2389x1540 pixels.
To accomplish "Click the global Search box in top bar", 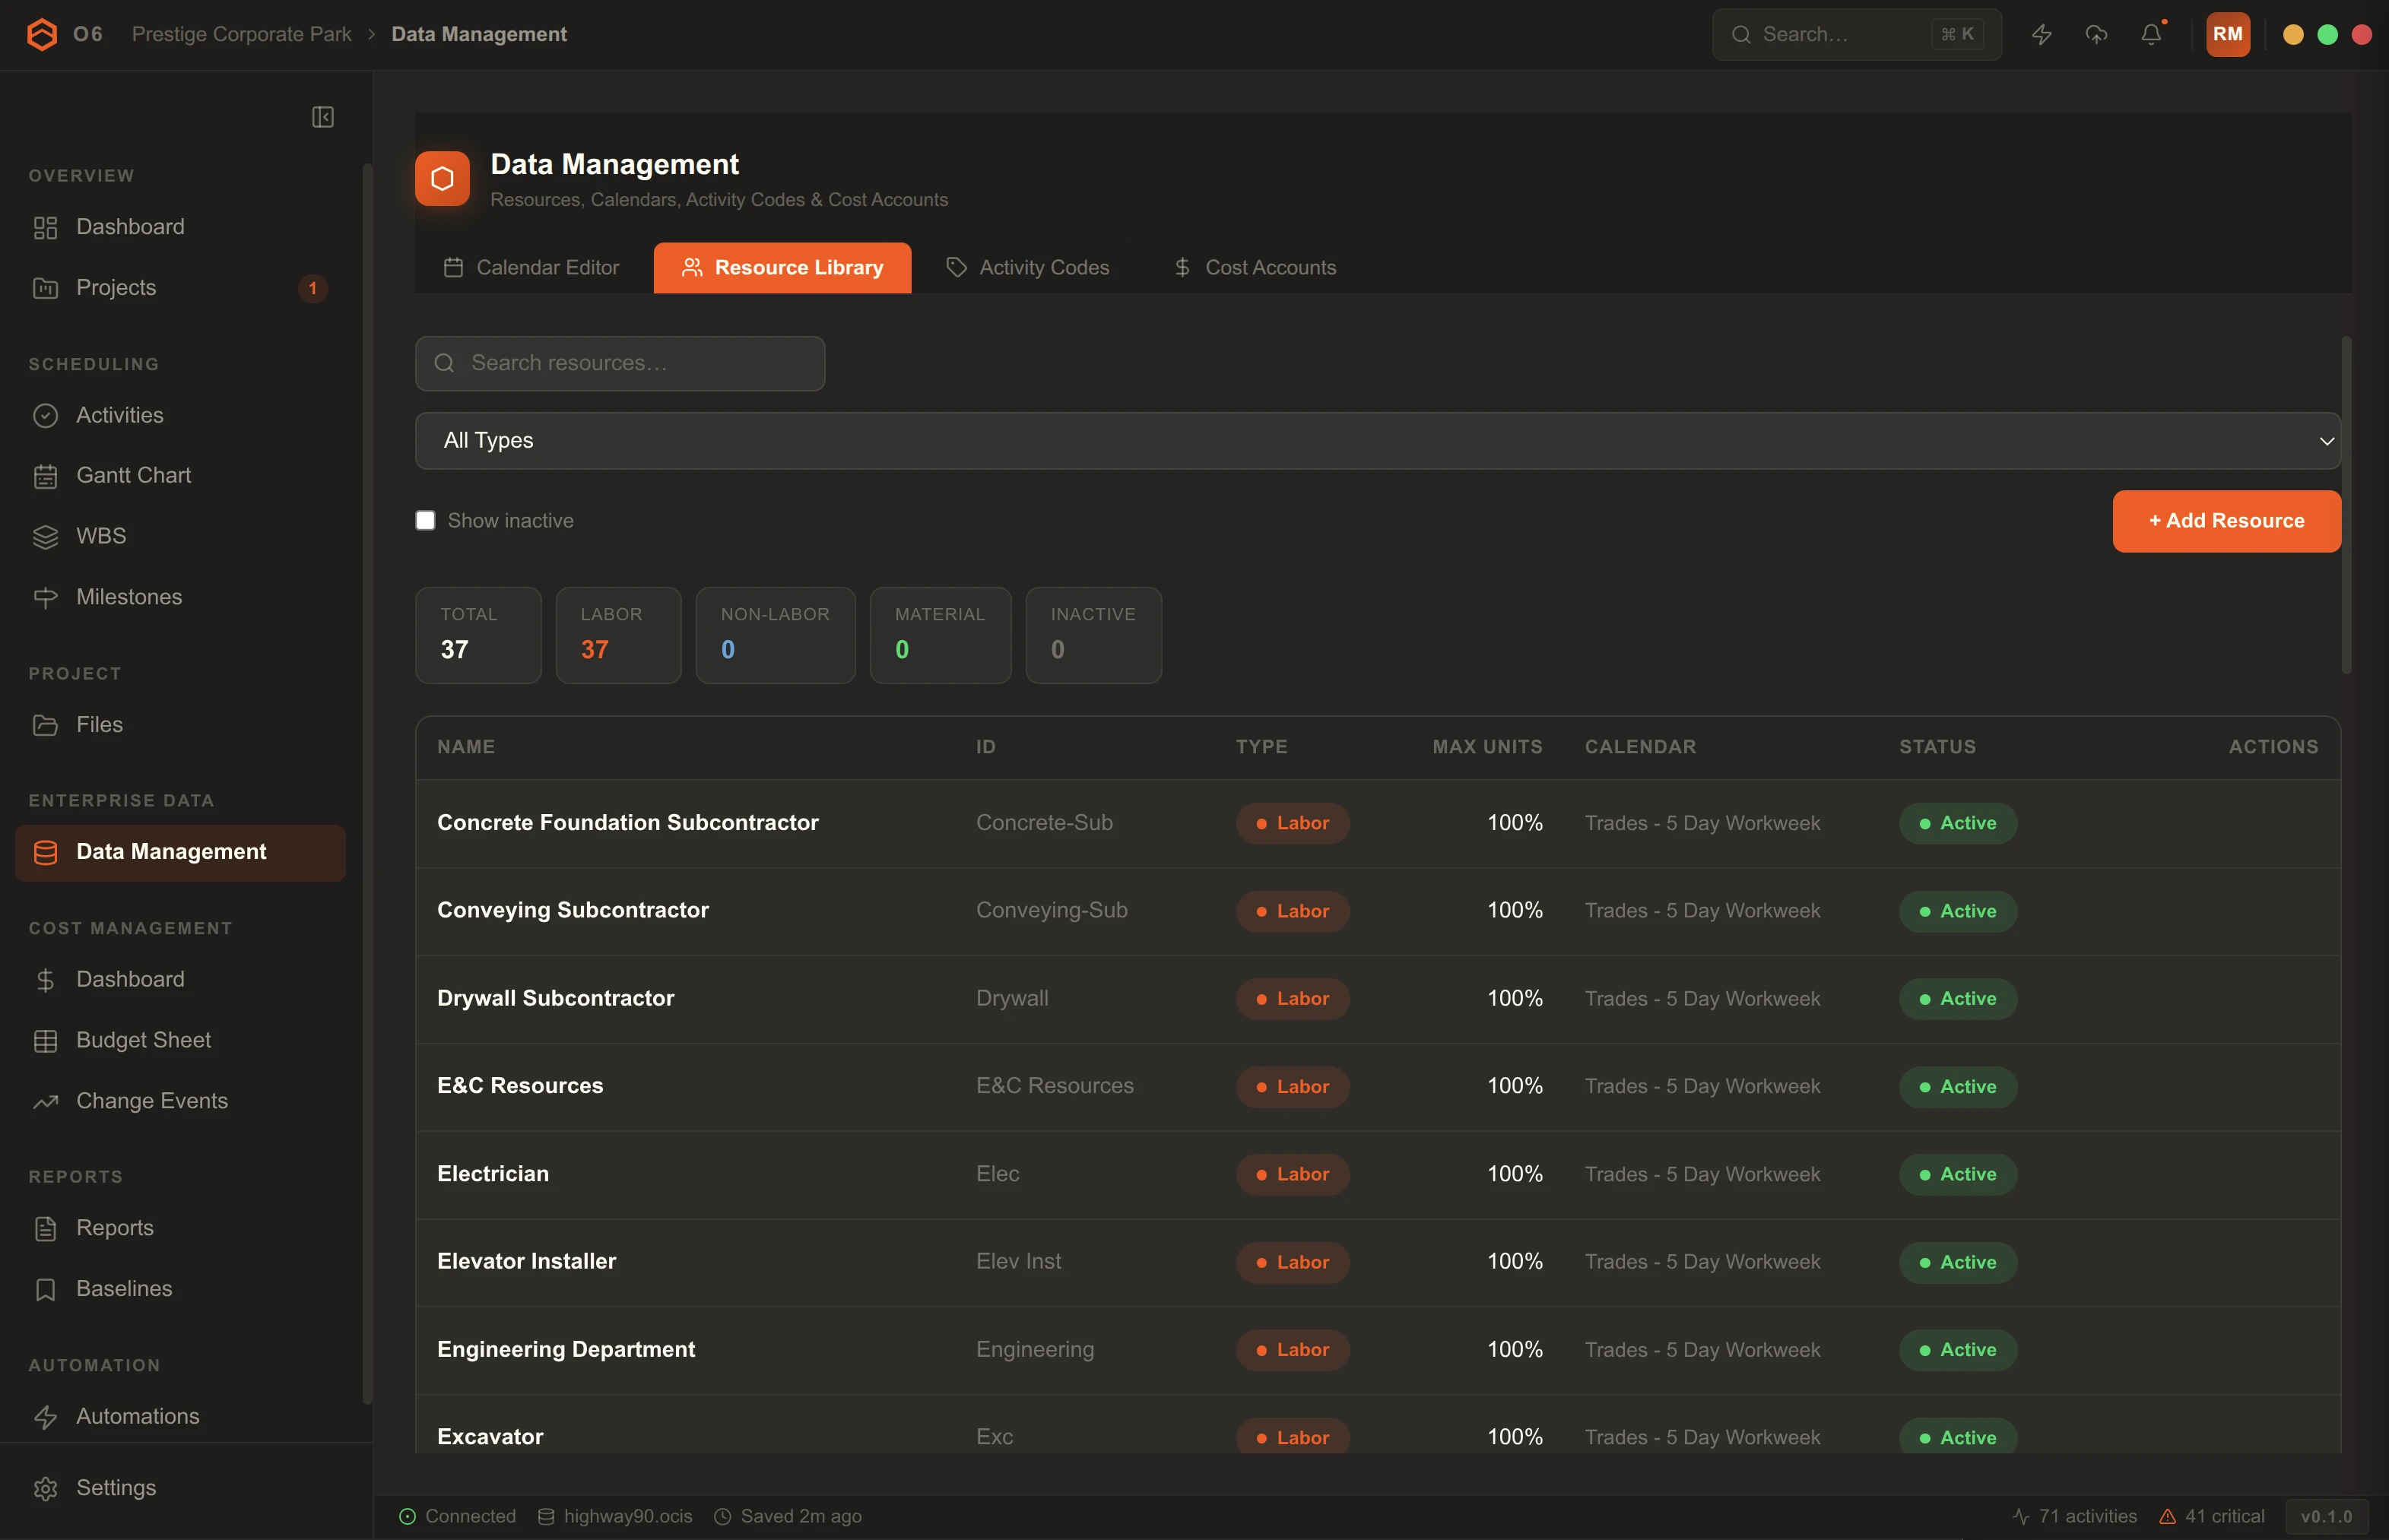I will (1856, 35).
